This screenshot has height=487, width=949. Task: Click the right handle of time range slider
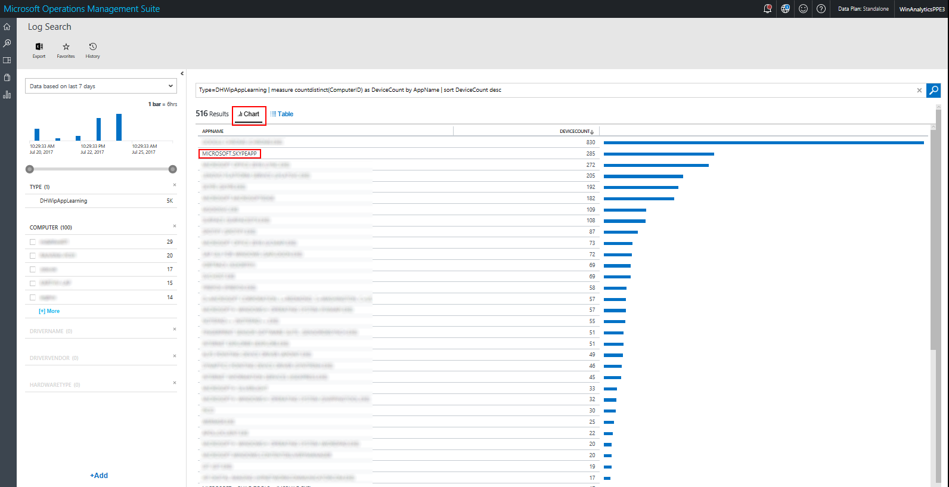coord(173,169)
